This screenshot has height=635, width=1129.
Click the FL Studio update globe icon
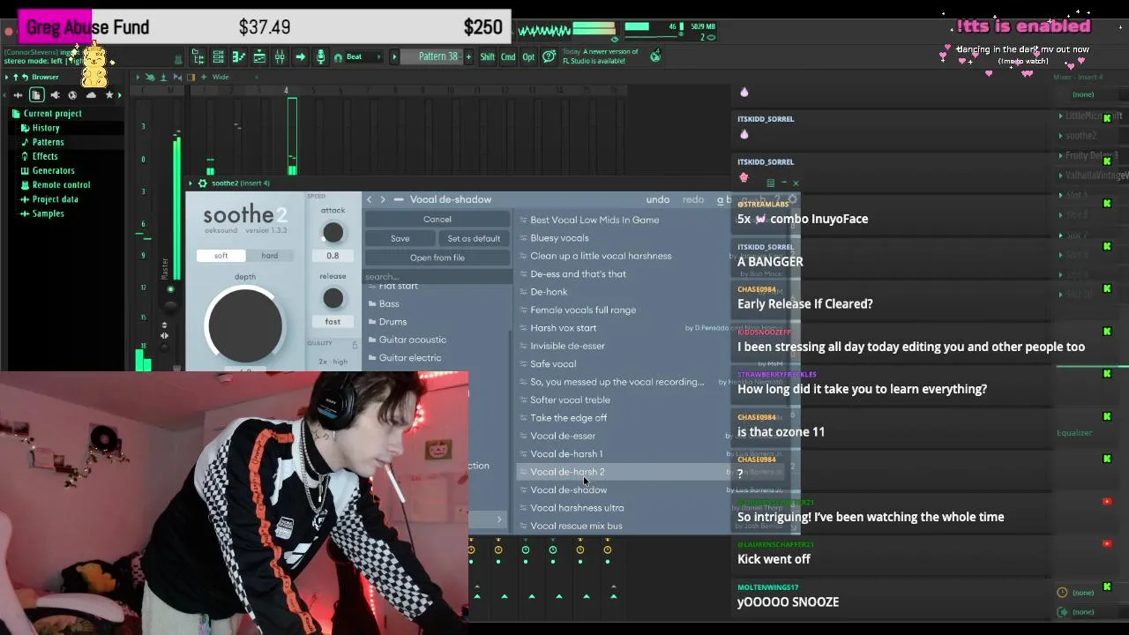coord(655,56)
